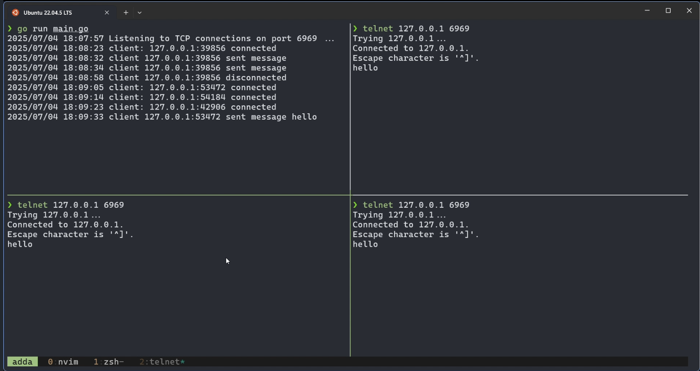This screenshot has width=700, height=371.
Task: Click hello in the bottom-left telnet pane
Action: [20, 244]
